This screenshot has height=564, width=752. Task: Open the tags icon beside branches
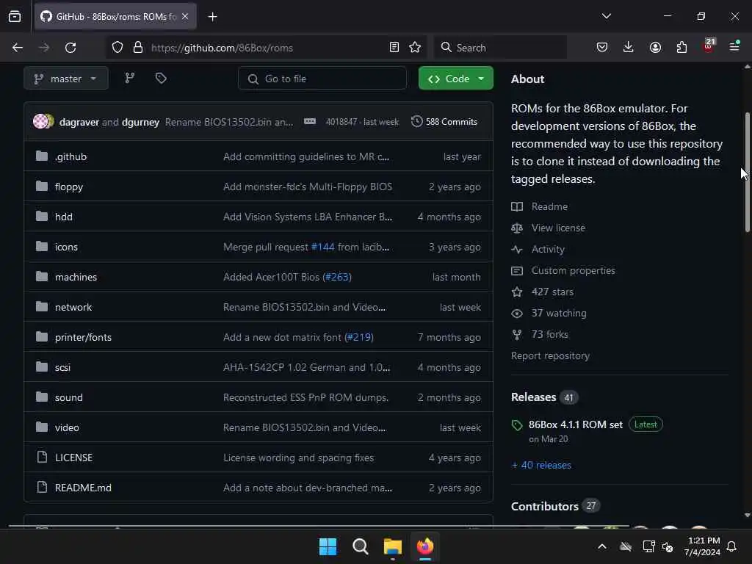tap(161, 78)
